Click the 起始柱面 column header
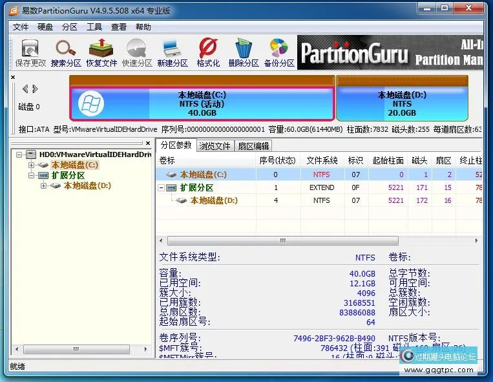Image resolution: width=493 pixels, height=382 pixels. 388,161
